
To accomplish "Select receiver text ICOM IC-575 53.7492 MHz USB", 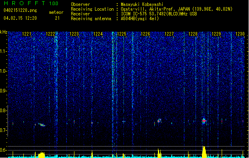I will 159,14.
